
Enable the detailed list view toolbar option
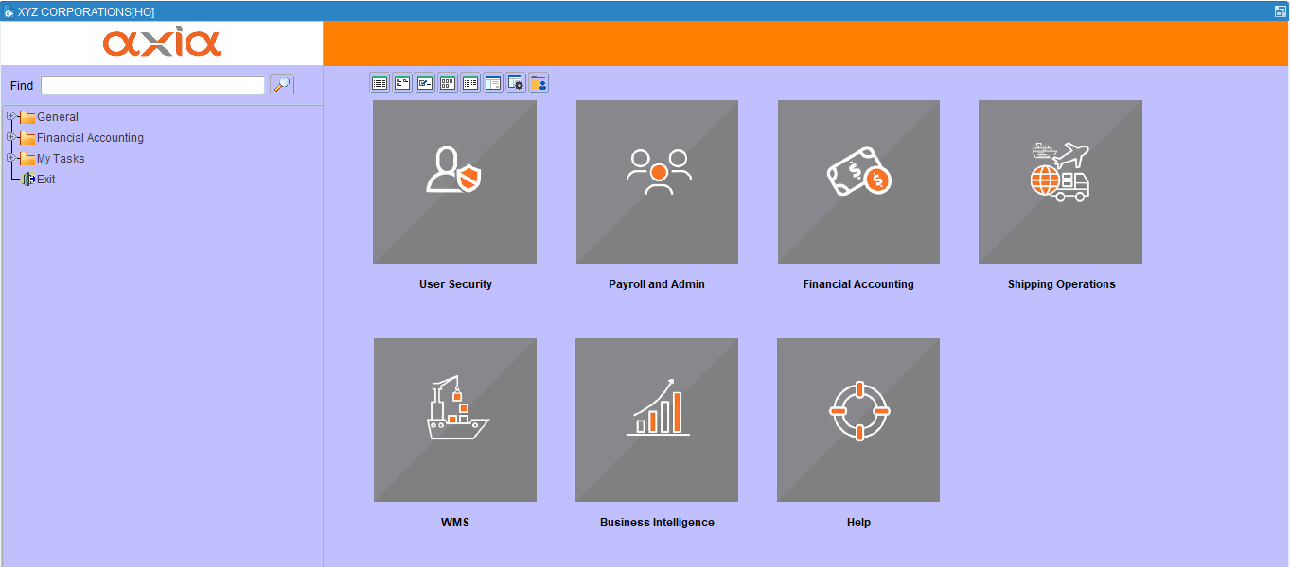(469, 82)
